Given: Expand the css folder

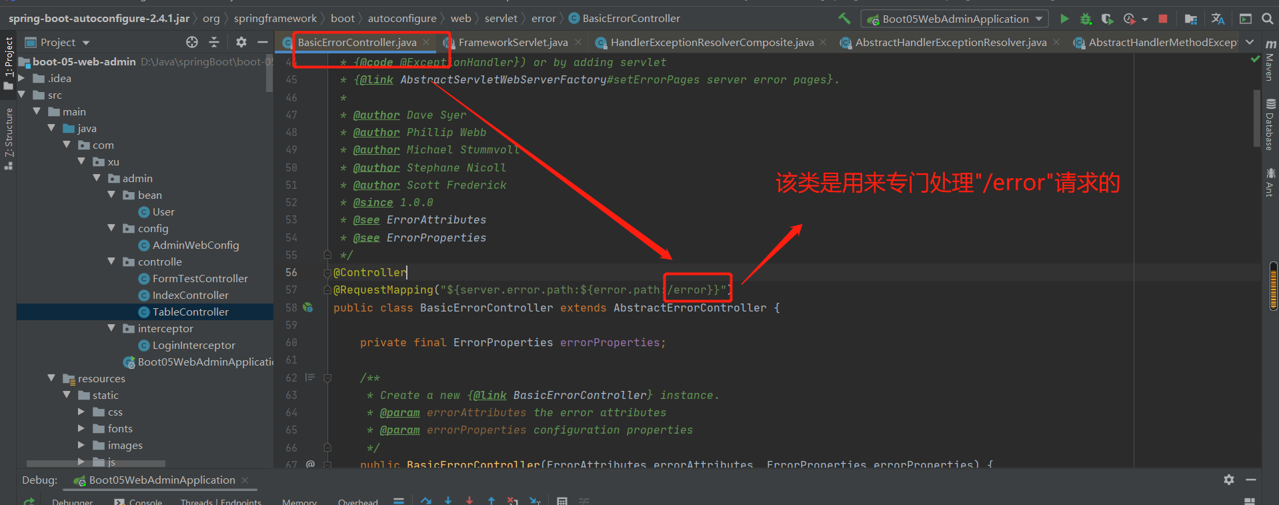Looking at the screenshot, I should (x=81, y=412).
